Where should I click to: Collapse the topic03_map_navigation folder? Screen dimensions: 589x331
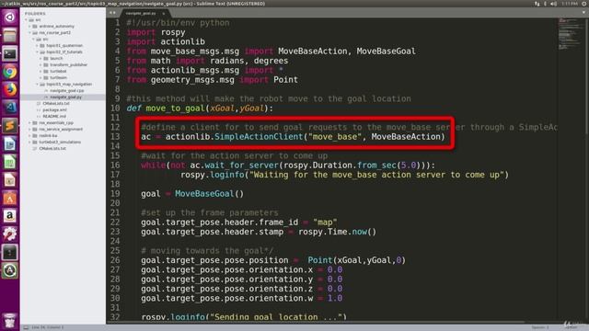37,84
